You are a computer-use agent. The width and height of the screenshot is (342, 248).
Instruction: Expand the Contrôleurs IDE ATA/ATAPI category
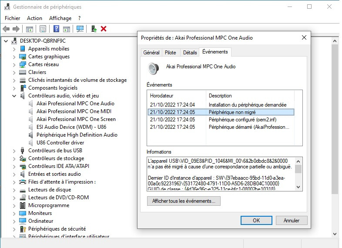pos(14,167)
